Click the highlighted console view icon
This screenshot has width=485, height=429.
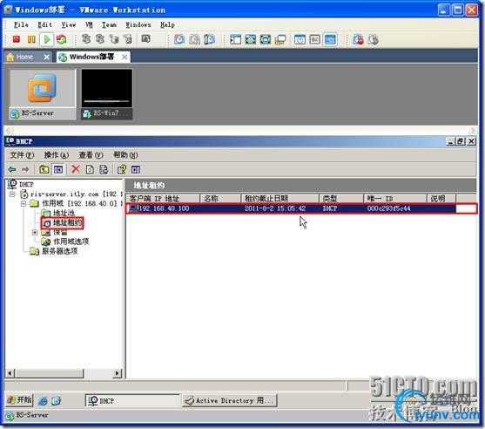(x=330, y=39)
